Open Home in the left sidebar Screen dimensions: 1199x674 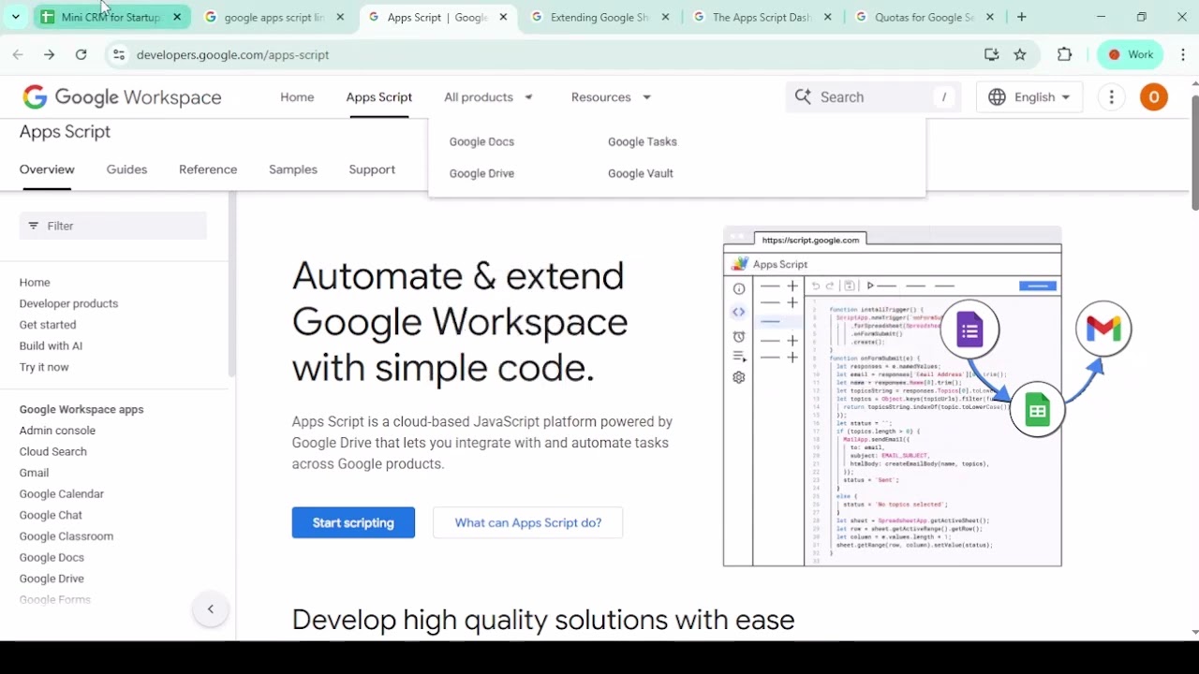pos(35,283)
